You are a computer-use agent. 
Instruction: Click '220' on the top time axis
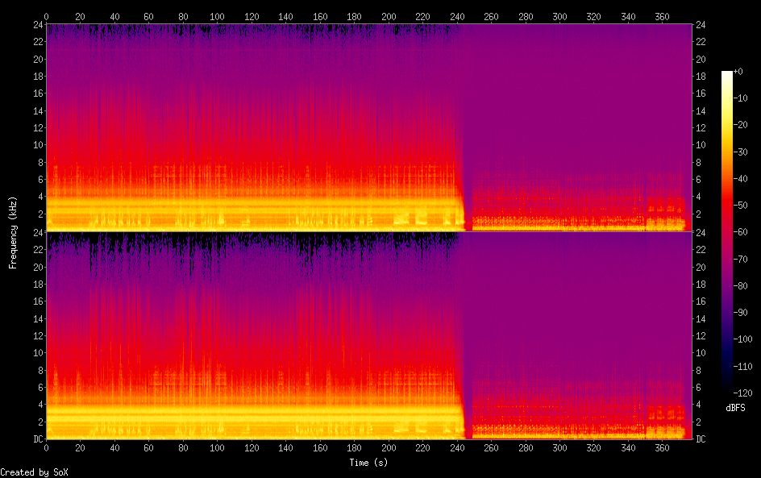(x=422, y=16)
